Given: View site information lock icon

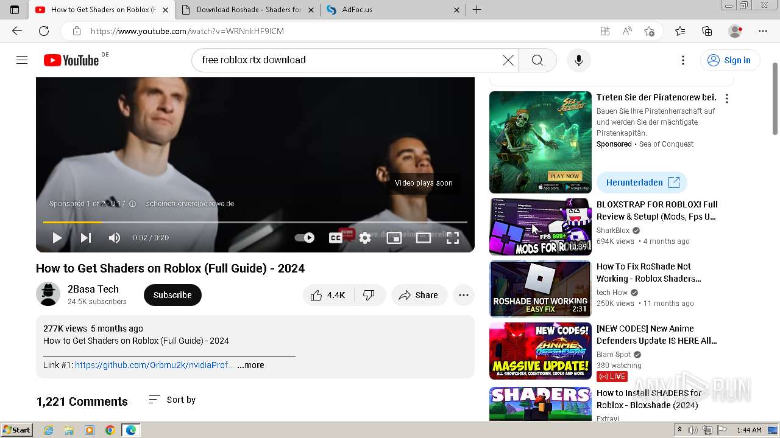Looking at the screenshot, I should (x=76, y=31).
